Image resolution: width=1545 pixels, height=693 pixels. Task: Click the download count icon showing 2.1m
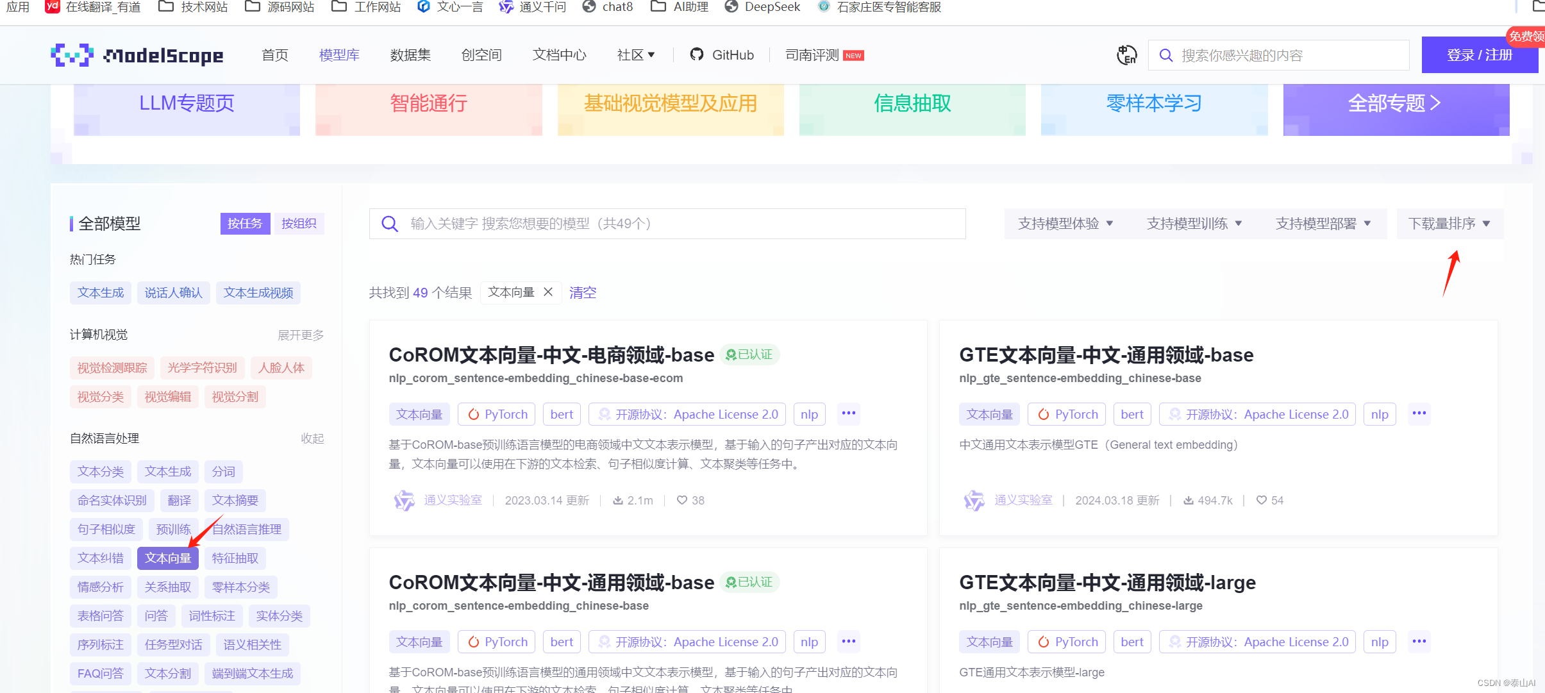coord(618,500)
